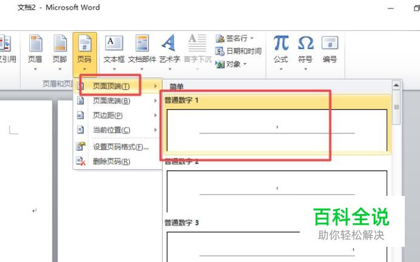
Task: Click the 页面底端 menu item icon
Action: [x=80, y=101]
